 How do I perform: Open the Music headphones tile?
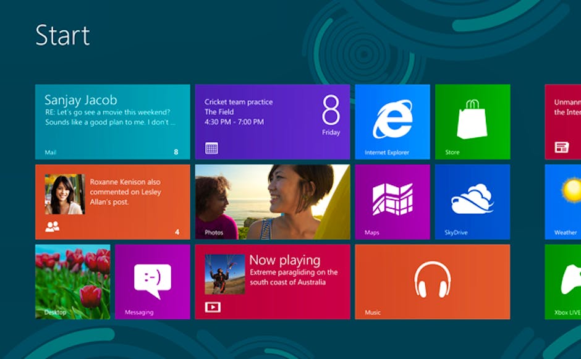point(432,281)
